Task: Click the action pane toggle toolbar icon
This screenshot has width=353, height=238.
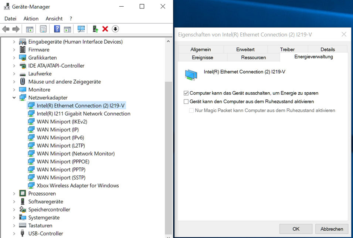Action: tap(67, 29)
